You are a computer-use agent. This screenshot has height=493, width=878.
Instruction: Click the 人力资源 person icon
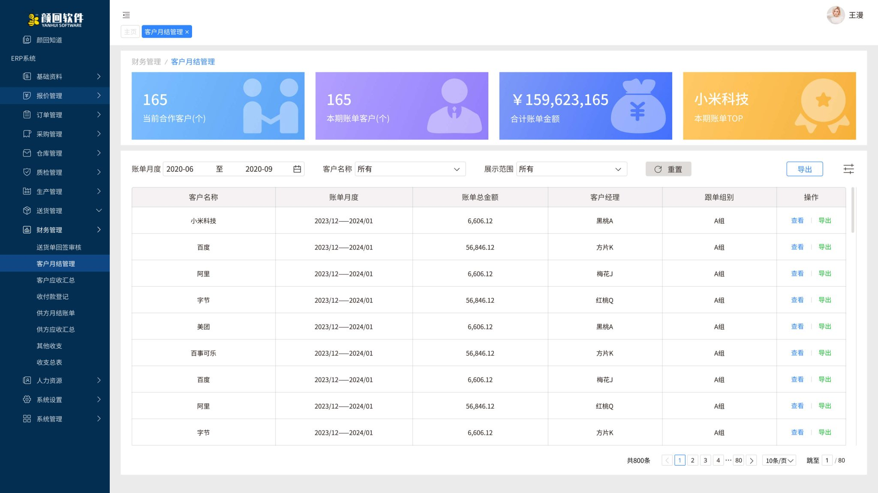point(27,380)
